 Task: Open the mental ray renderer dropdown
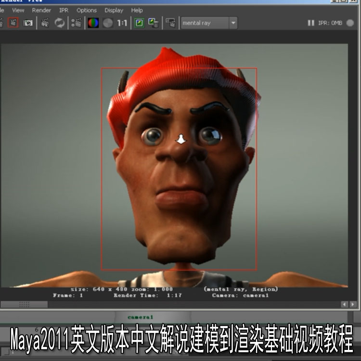[209, 23]
